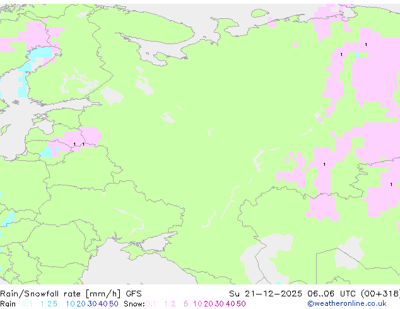
Task: Select the 'Rain/Snowfall rate [mm/h] GFS' title
Action: pos(71,294)
